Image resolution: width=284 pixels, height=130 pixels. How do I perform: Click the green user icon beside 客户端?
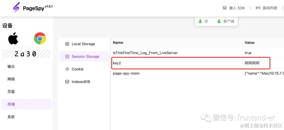click(219, 21)
